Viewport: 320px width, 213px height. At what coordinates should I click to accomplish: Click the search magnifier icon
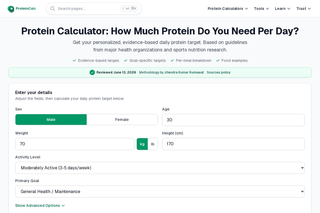click(52, 9)
